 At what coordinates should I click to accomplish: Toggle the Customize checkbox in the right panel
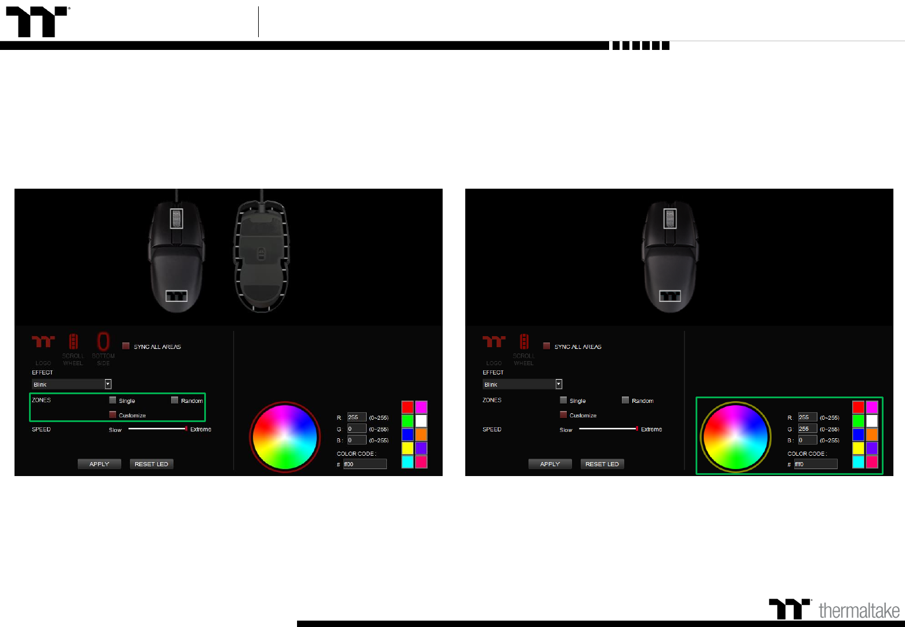[563, 415]
